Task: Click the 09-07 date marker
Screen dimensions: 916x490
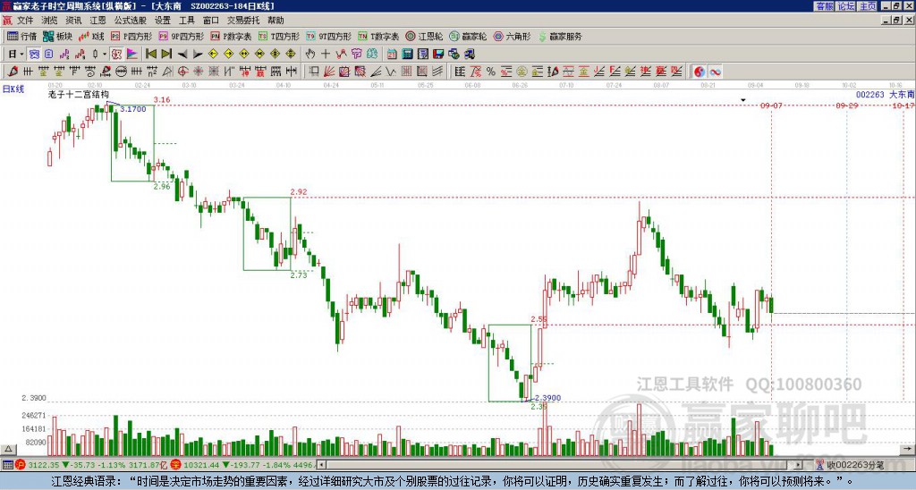Action: [771, 106]
